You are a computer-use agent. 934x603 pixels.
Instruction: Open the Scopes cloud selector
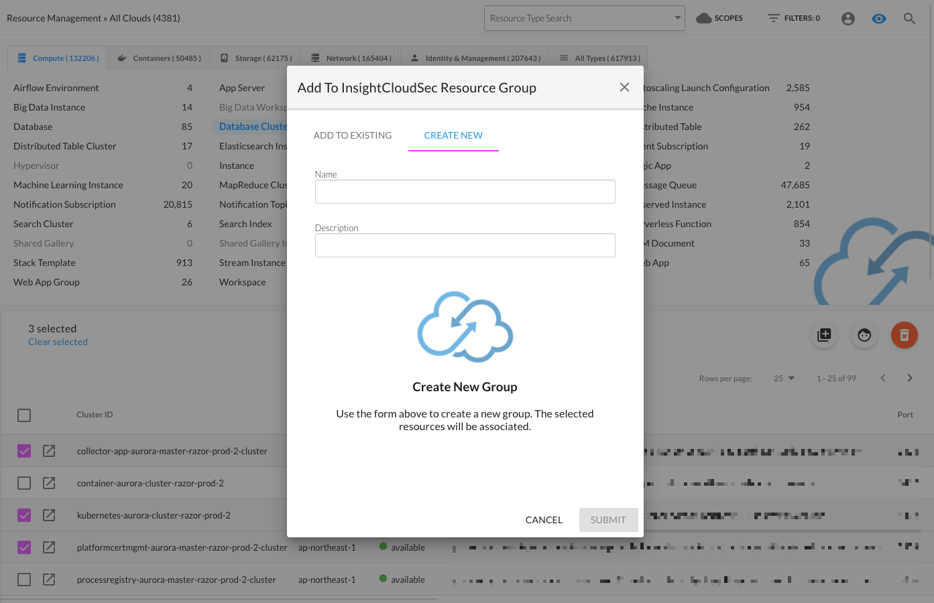pos(719,18)
